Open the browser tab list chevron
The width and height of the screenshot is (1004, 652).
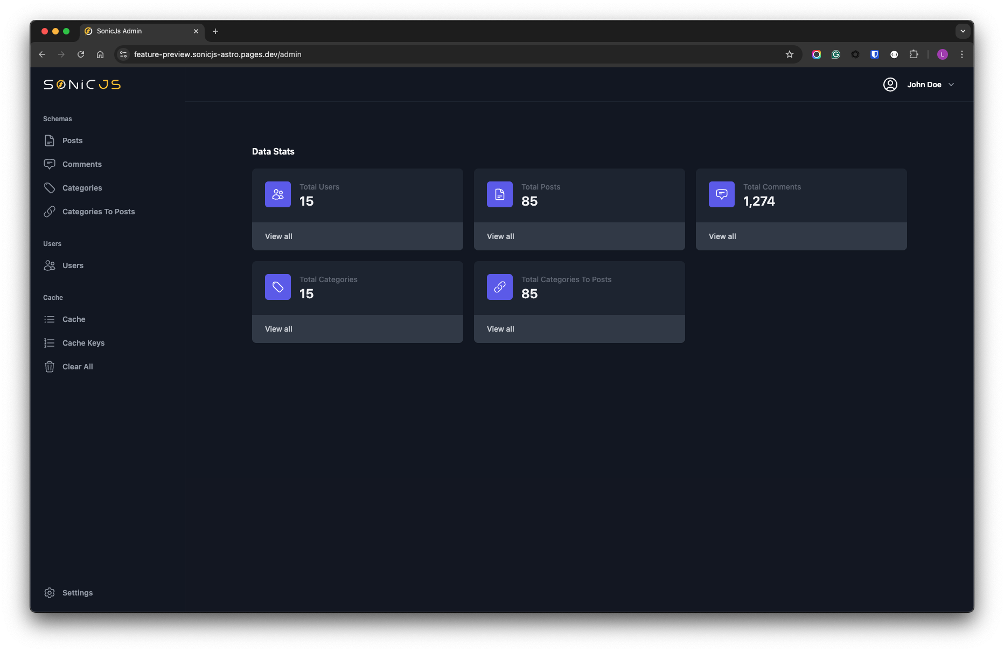(963, 31)
